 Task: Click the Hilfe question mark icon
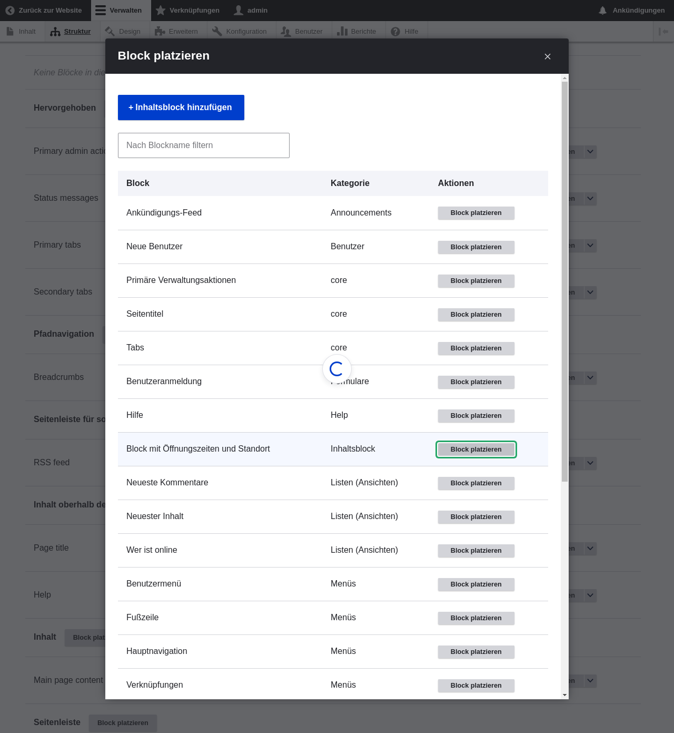click(395, 32)
